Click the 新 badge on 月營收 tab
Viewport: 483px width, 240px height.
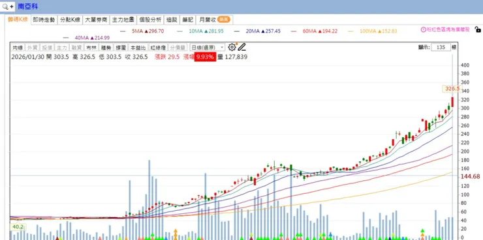click(224, 20)
